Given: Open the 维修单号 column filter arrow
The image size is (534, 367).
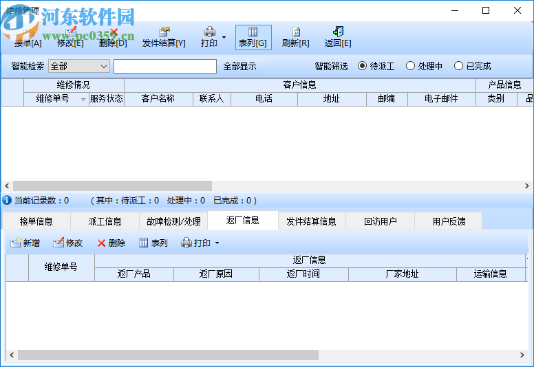Looking at the screenshot, I should 83,100.
